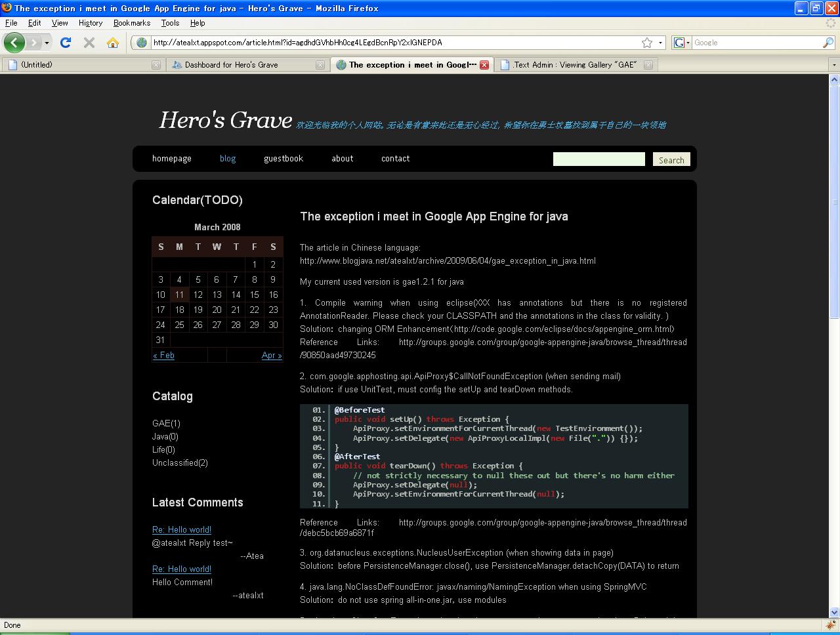
Task: Open the Google search engine selector
Action: (x=682, y=43)
